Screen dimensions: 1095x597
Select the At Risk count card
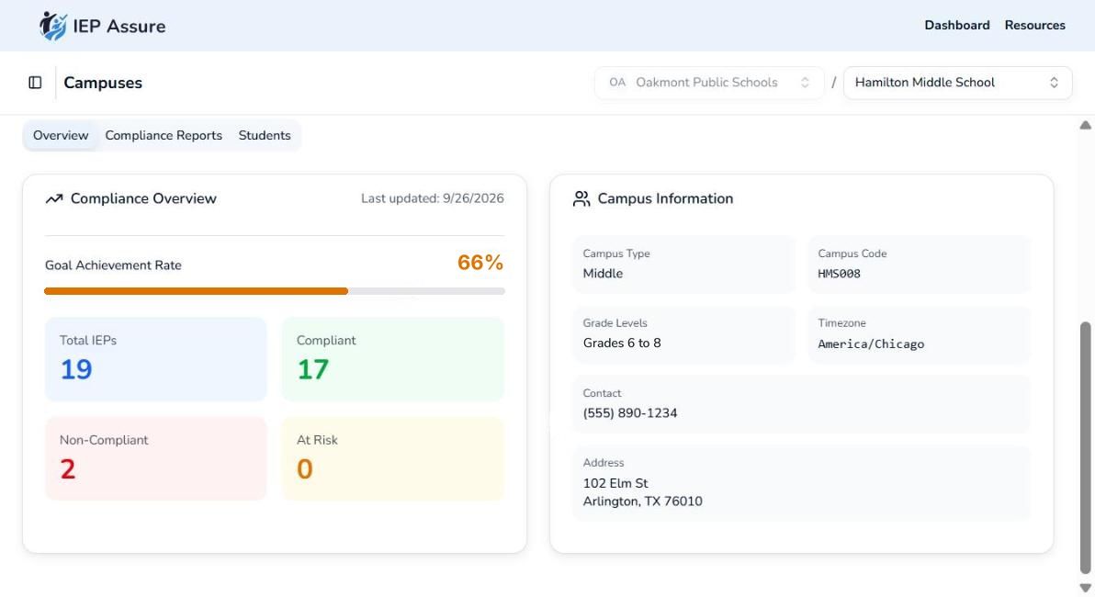[392, 458]
